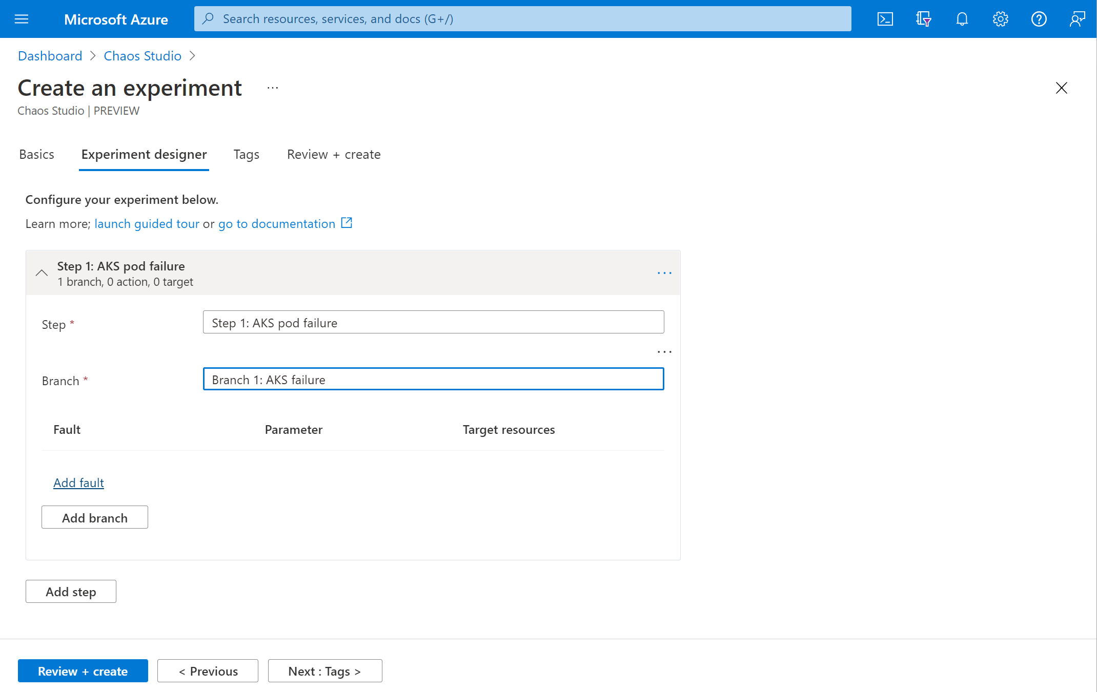This screenshot has width=1097, height=692.
Task: Switch to the Basics tab
Action: [36, 153]
